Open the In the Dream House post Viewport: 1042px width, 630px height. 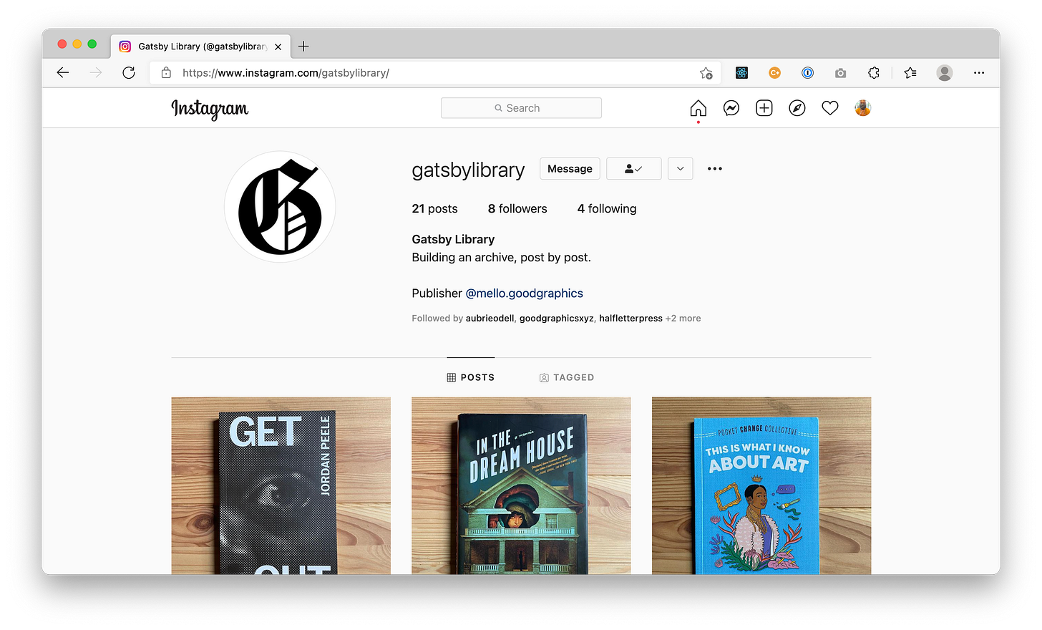pos(521,485)
